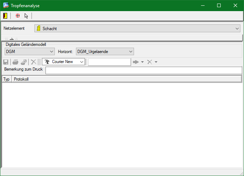Viewport: 244px width, 176px height.
Task: Click the save protocol disk icon
Action: coord(6,62)
